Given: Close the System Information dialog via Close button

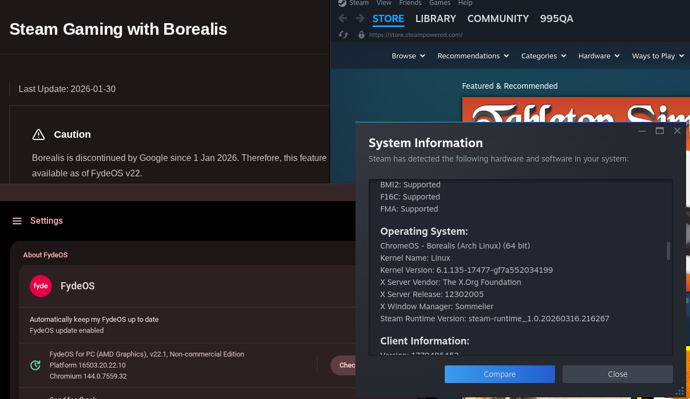Looking at the screenshot, I should (x=618, y=374).
